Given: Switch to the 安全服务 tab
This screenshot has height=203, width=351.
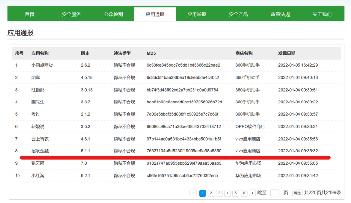Looking at the screenshot, I should (x=71, y=14).
